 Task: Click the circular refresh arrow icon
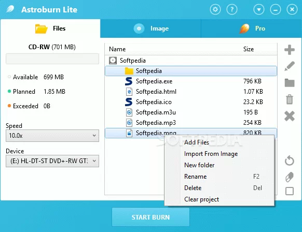pyautogui.click(x=290, y=161)
